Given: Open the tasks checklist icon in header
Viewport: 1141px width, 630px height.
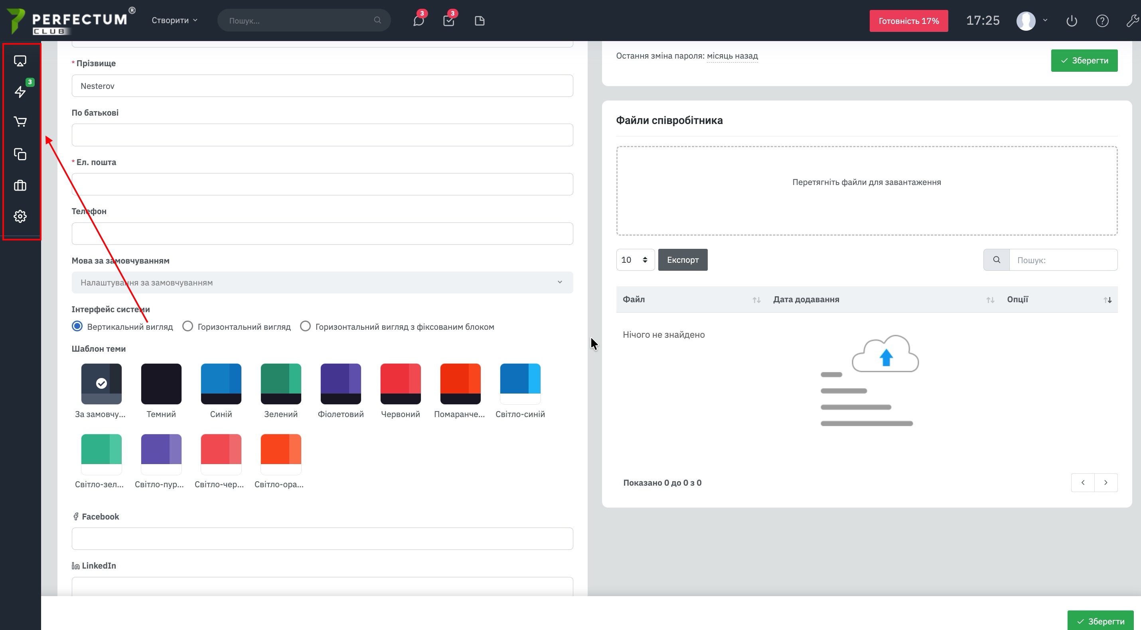Looking at the screenshot, I should tap(448, 21).
